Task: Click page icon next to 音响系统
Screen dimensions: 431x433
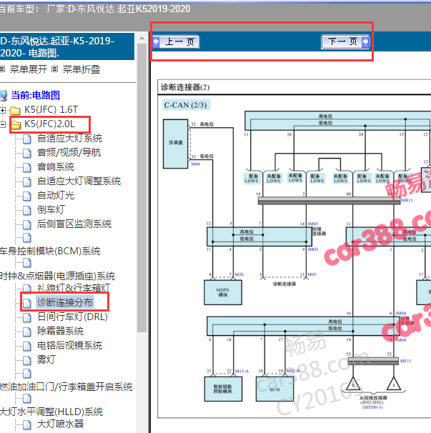Action: (x=26, y=167)
